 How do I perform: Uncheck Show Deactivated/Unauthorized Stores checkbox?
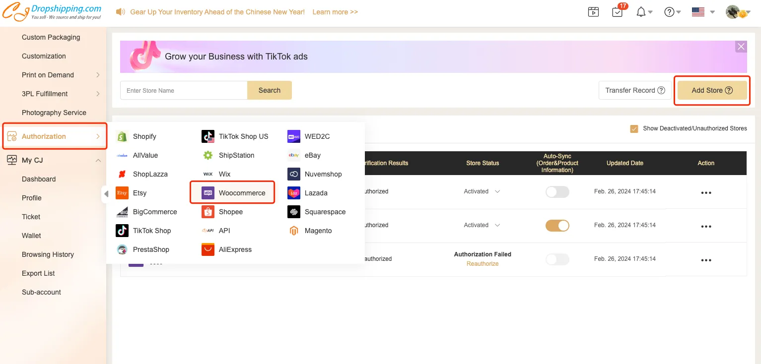pyautogui.click(x=634, y=128)
